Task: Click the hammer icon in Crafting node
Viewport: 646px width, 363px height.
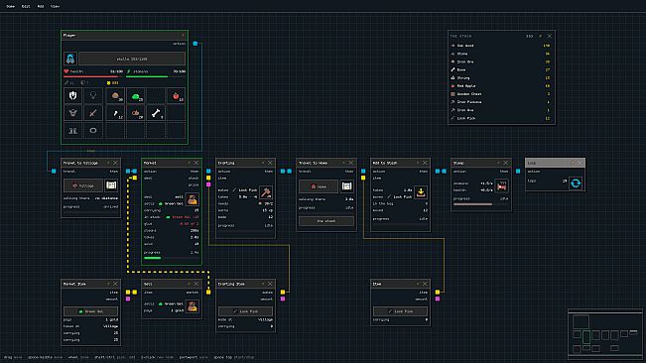Action: coord(266,192)
